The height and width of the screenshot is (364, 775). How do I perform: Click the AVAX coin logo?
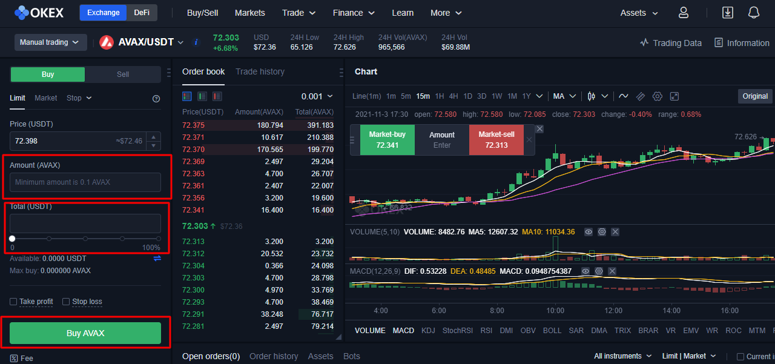(107, 42)
